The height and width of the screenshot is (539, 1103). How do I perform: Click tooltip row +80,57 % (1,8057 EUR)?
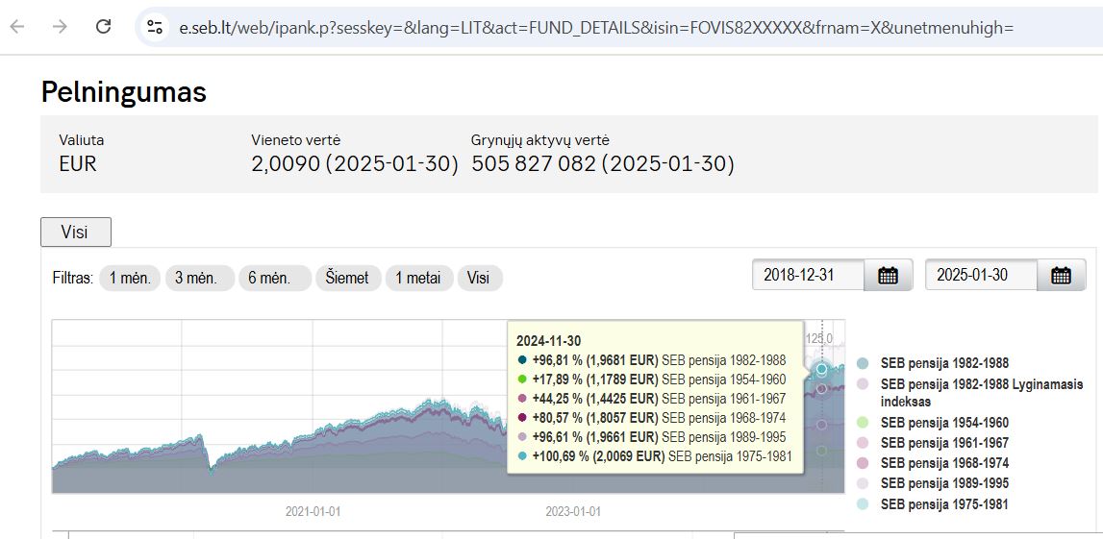(652, 418)
